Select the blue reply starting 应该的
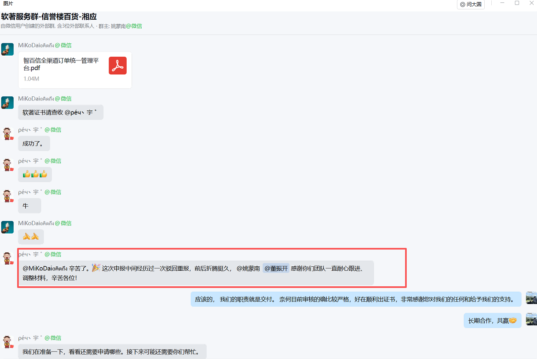Screen dimensions: 537x359 [356, 299]
